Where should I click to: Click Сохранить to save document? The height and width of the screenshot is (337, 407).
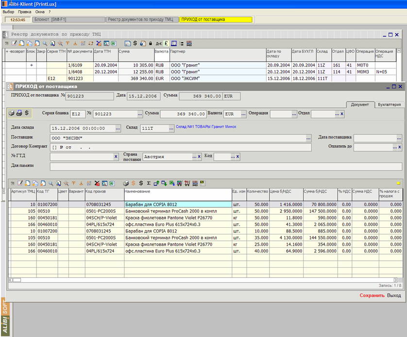(372, 295)
